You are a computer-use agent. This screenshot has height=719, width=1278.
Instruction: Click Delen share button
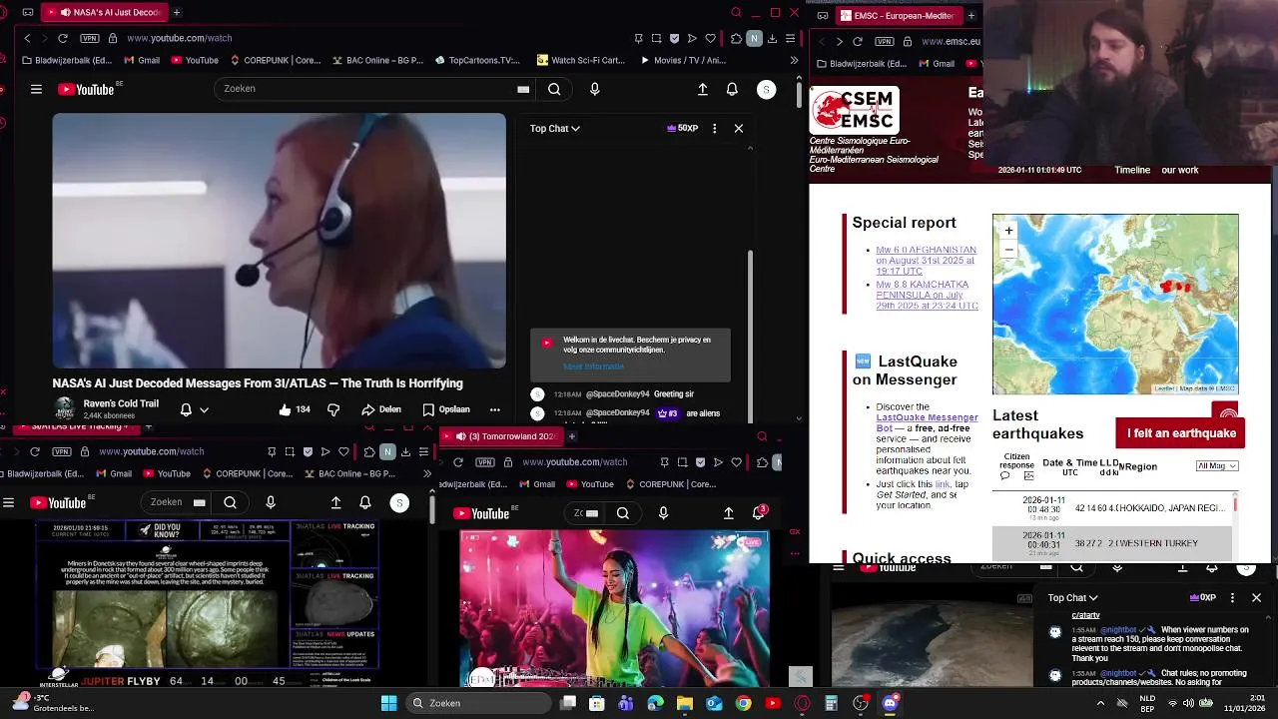click(381, 409)
